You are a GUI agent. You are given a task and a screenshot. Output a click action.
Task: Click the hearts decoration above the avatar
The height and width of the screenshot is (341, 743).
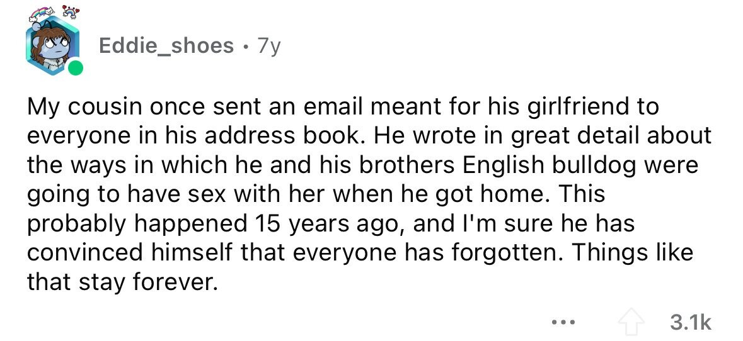[71, 11]
